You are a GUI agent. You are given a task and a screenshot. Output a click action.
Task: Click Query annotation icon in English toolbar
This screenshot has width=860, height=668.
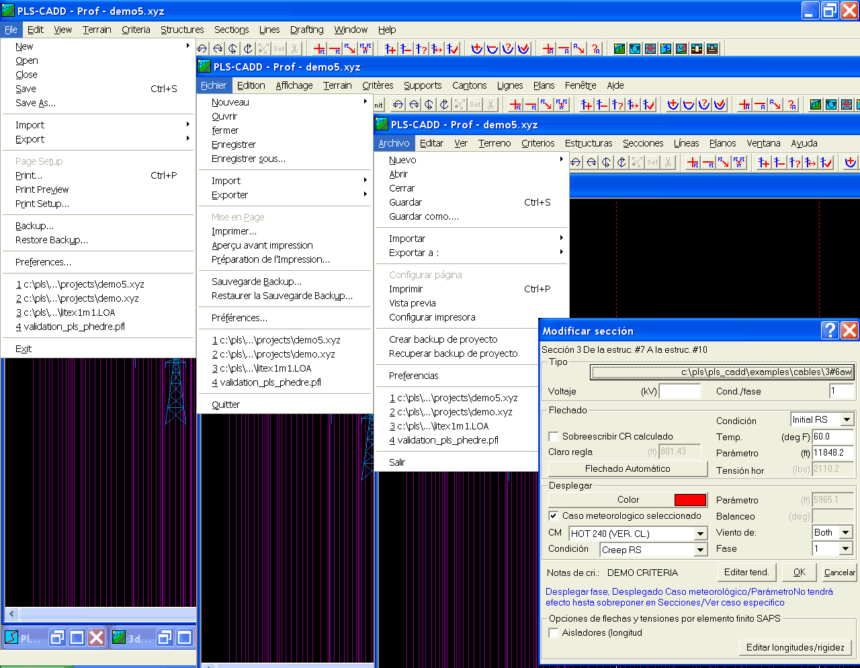[x=595, y=48]
